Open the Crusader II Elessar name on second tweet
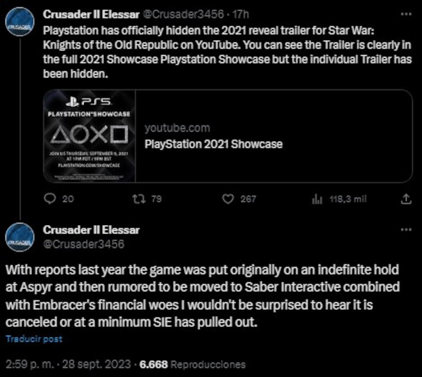The image size is (422, 377). pos(91,230)
